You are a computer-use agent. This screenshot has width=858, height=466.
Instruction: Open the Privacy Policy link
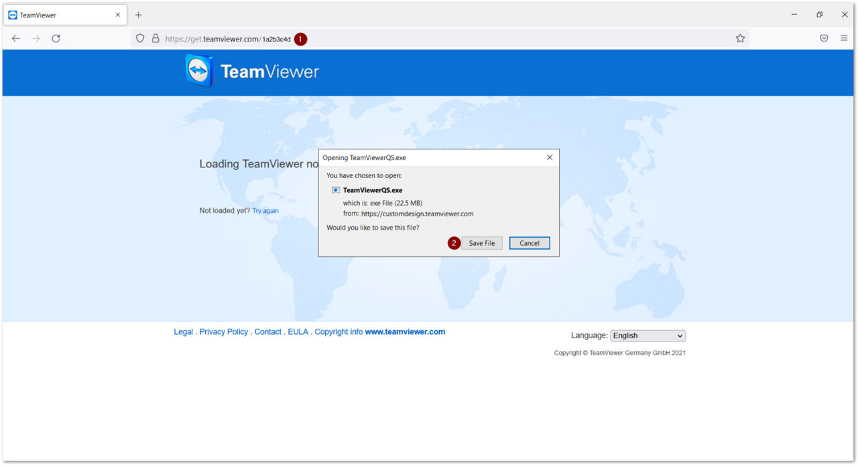tap(224, 332)
